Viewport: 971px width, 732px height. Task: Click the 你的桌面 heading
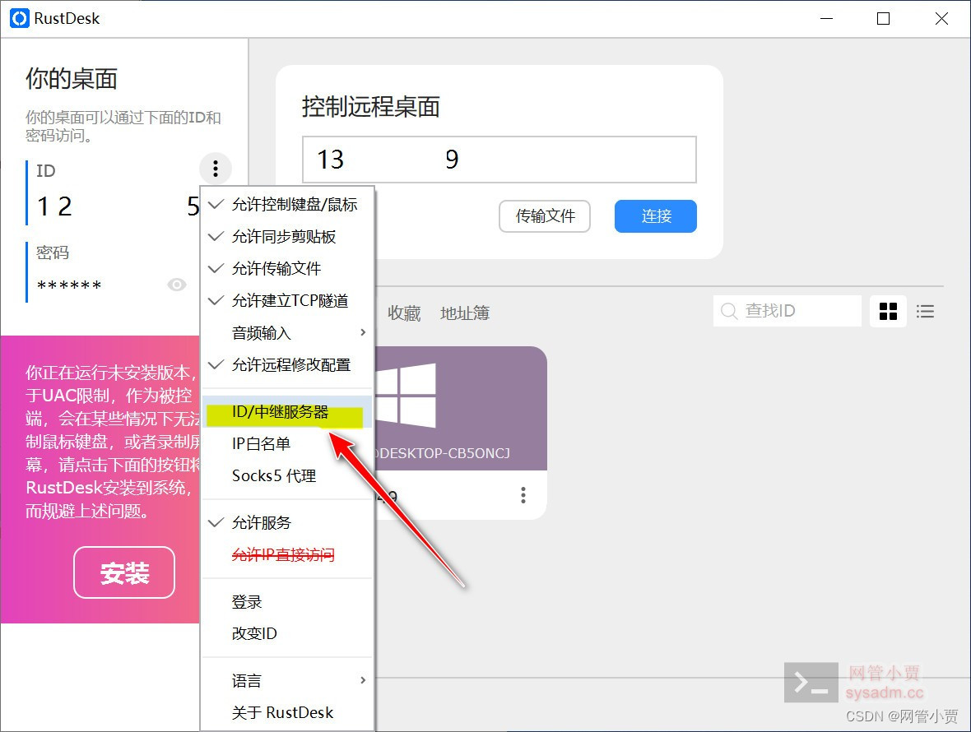(x=72, y=79)
